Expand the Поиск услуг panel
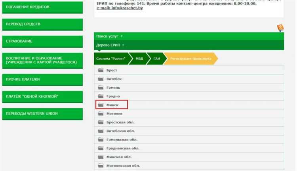The height and width of the screenshot is (171, 297). point(189,36)
